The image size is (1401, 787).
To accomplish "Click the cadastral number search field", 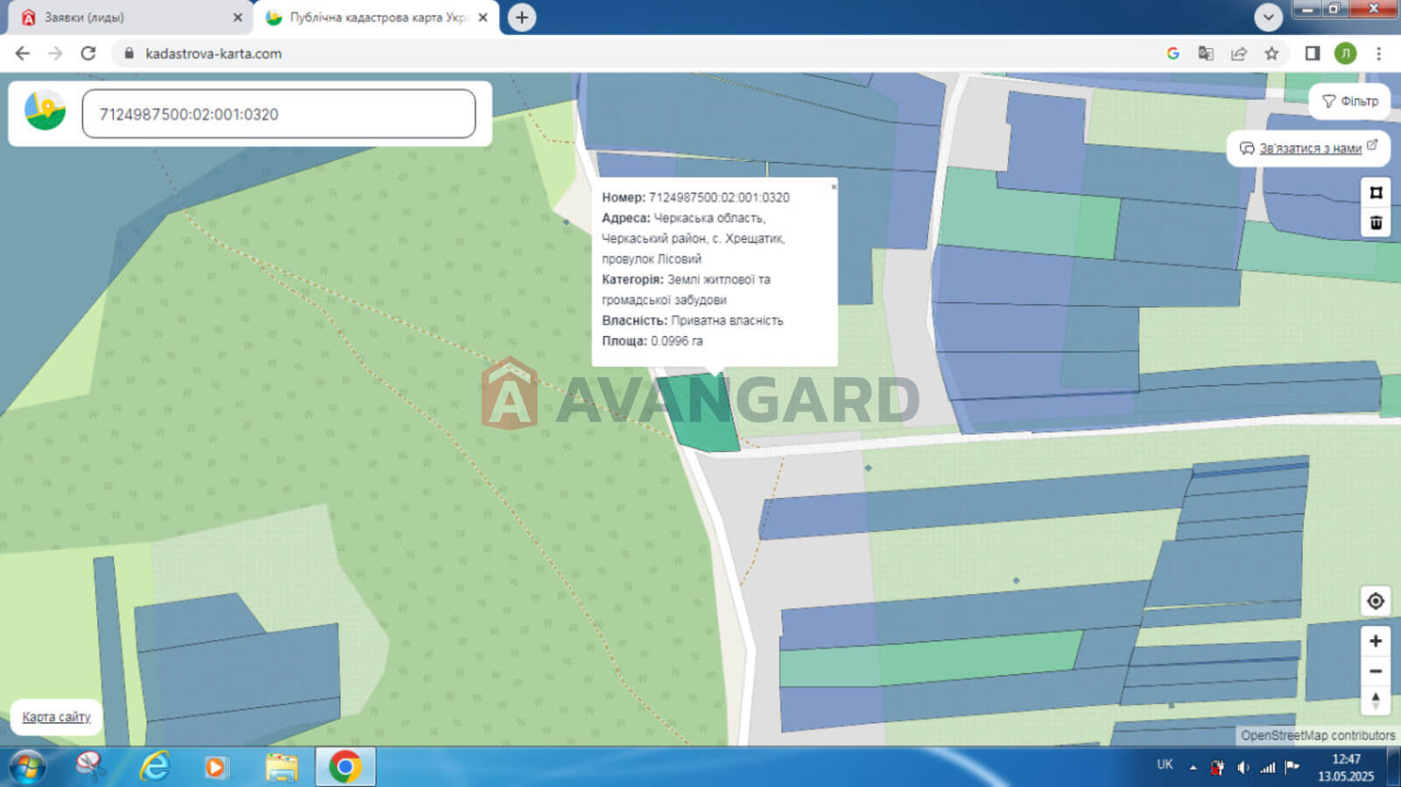I will tap(278, 115).
